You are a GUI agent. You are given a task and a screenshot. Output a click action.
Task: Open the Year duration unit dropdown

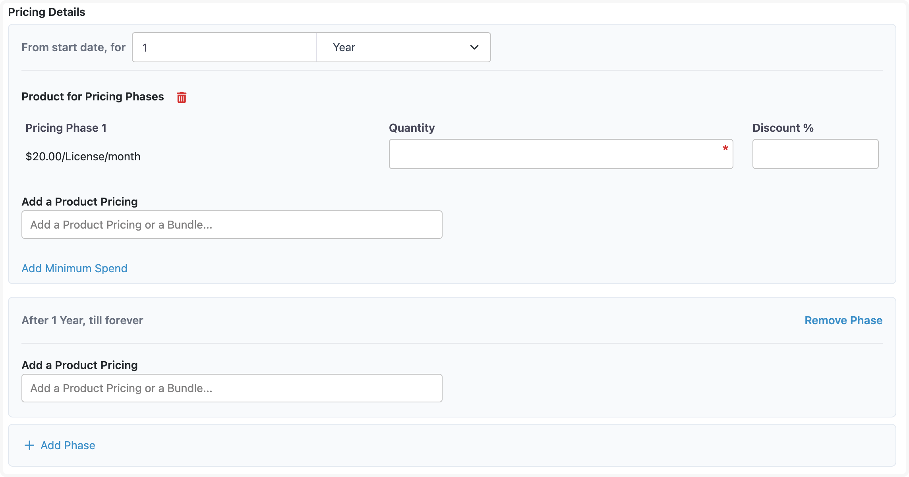(403, 47)
